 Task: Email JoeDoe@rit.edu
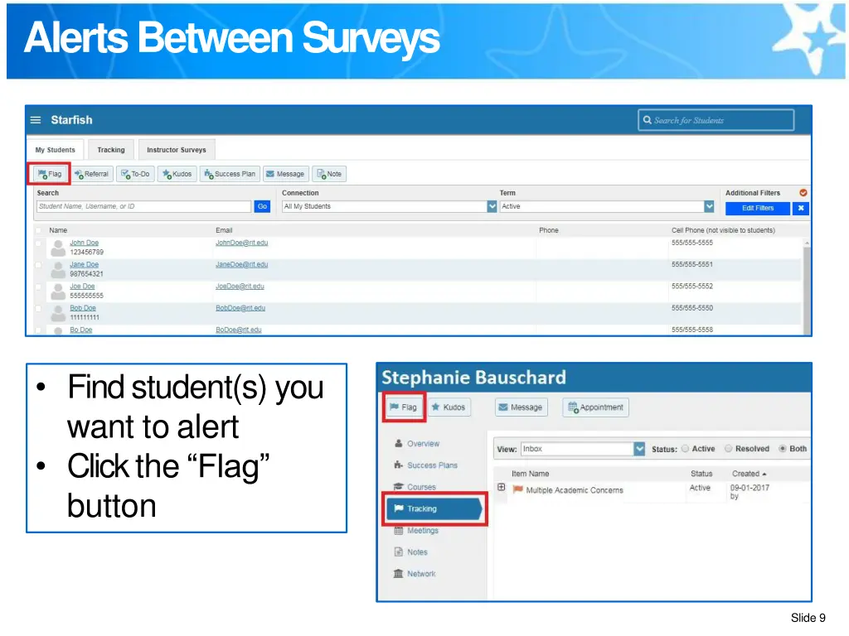click(240, 286)
